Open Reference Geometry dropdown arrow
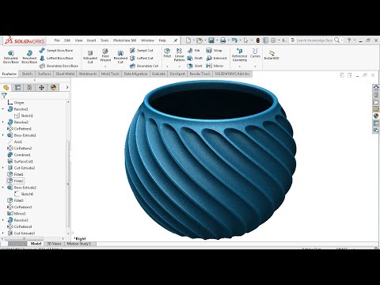 pos(240,66)
